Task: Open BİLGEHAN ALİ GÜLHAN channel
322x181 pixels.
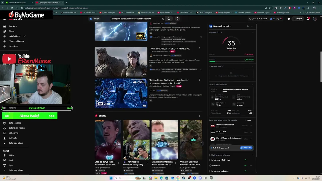Action: (162, 56)
